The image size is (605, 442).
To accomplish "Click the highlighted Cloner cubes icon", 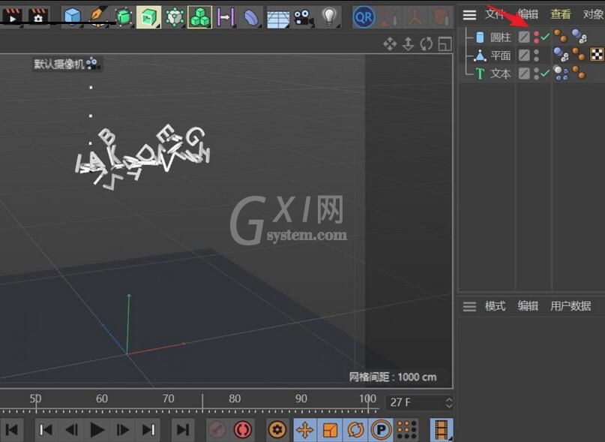I will [199, 17].
